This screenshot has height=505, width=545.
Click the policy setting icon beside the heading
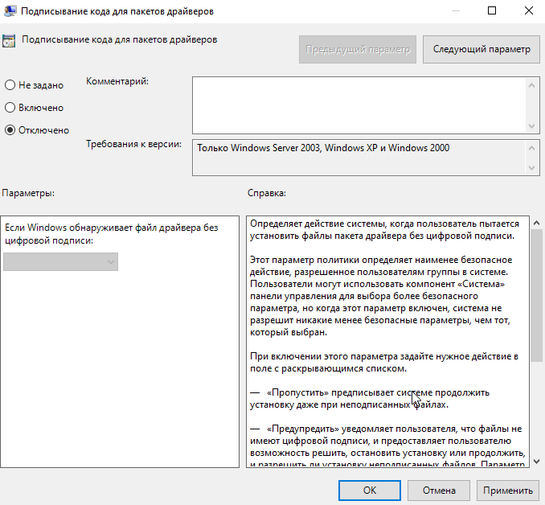[x=9, y=41]
